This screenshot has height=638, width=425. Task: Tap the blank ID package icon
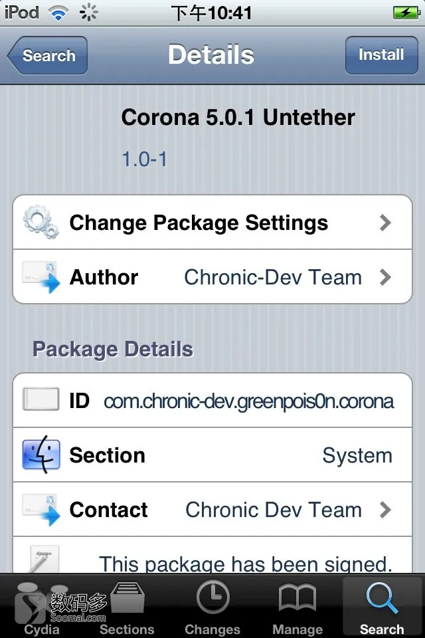(x=41, y=399)
